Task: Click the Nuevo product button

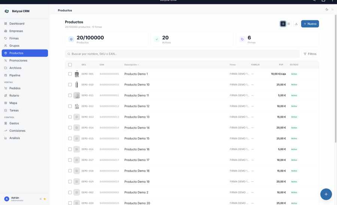Action: (x=310, y=24)
